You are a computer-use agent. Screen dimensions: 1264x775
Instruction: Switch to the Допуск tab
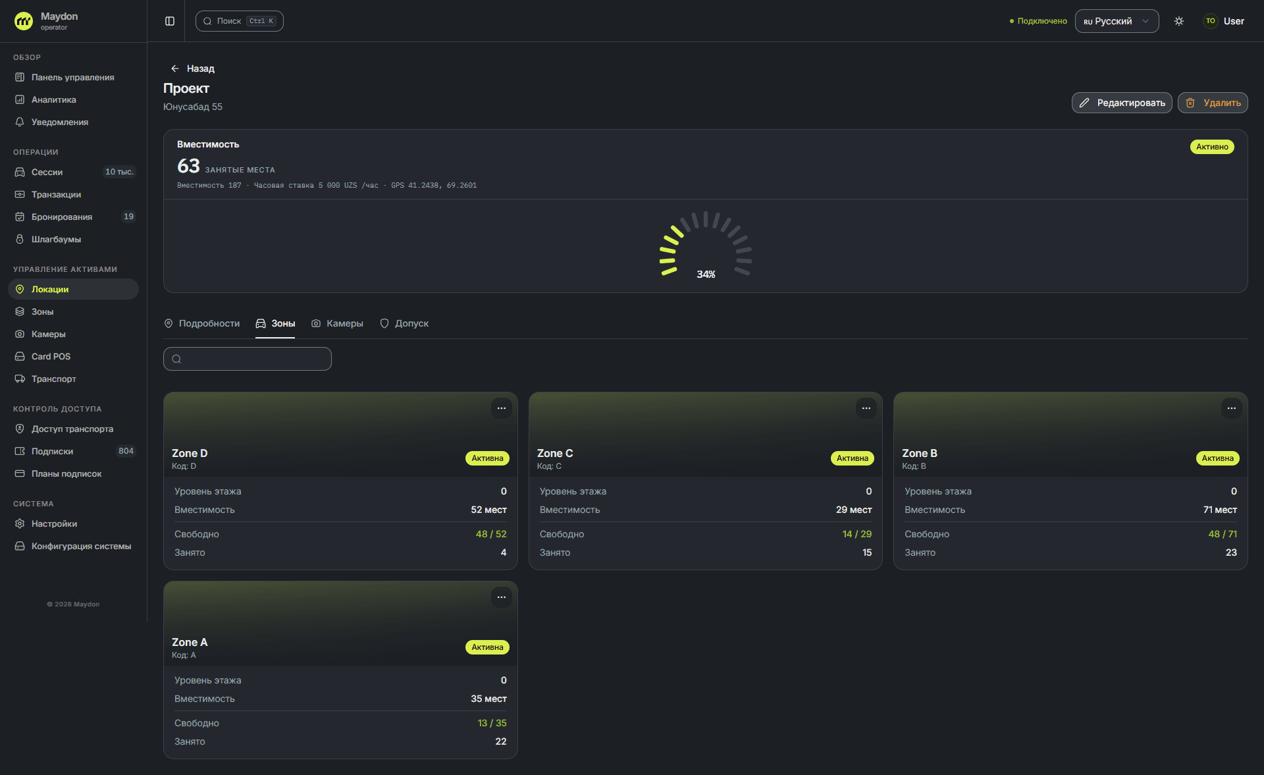coord(404,324)
